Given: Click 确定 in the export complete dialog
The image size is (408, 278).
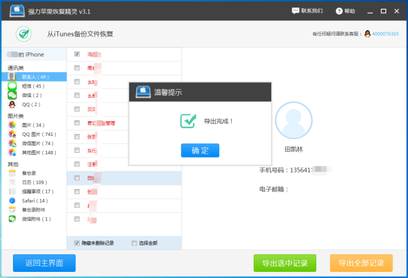Looking at the screenshot, I should pyautogui.click(x=200, y=150).
